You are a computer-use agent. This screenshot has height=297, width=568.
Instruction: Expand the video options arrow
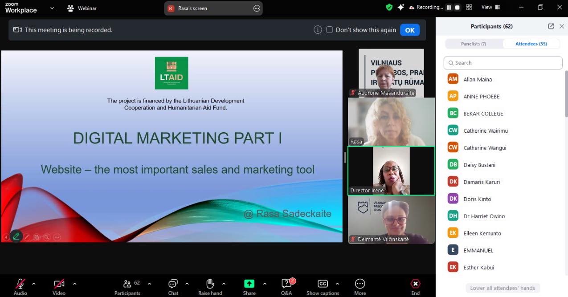coord(74,284)
